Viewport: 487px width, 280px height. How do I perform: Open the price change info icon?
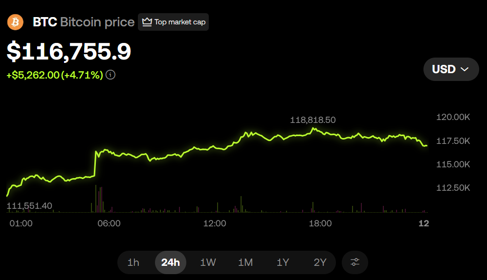[110, 75]
